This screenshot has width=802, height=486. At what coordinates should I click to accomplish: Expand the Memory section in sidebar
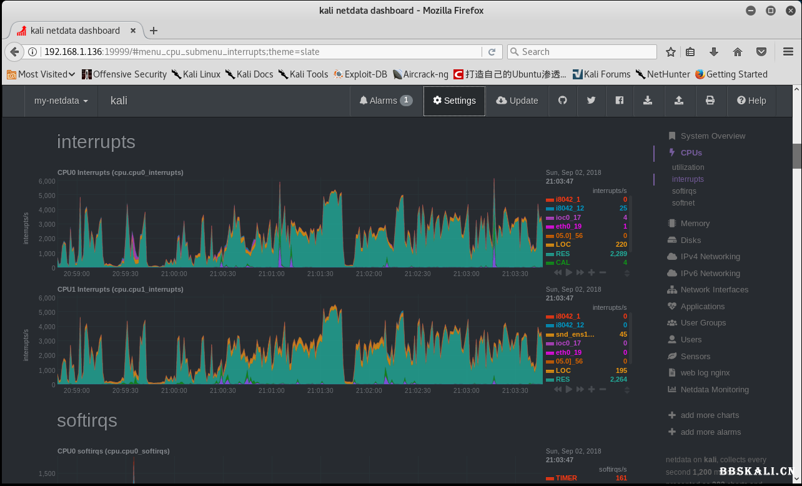(695, 223)
